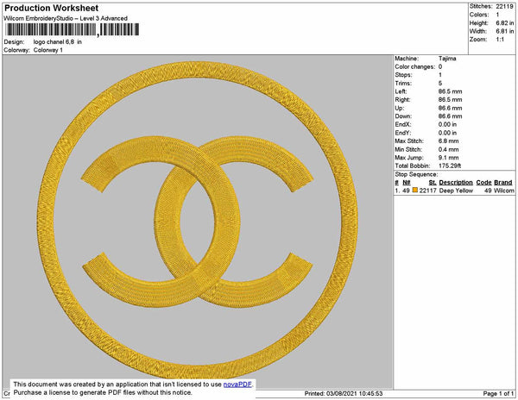Click the Max Stitch value '6.8 mm'
The image size is (518, 400).
tap(449, 141)
